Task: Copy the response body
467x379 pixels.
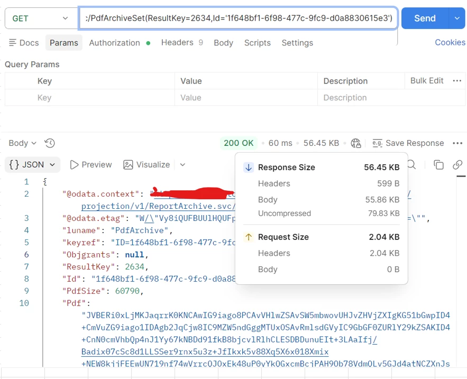Action: coord(438,165)
